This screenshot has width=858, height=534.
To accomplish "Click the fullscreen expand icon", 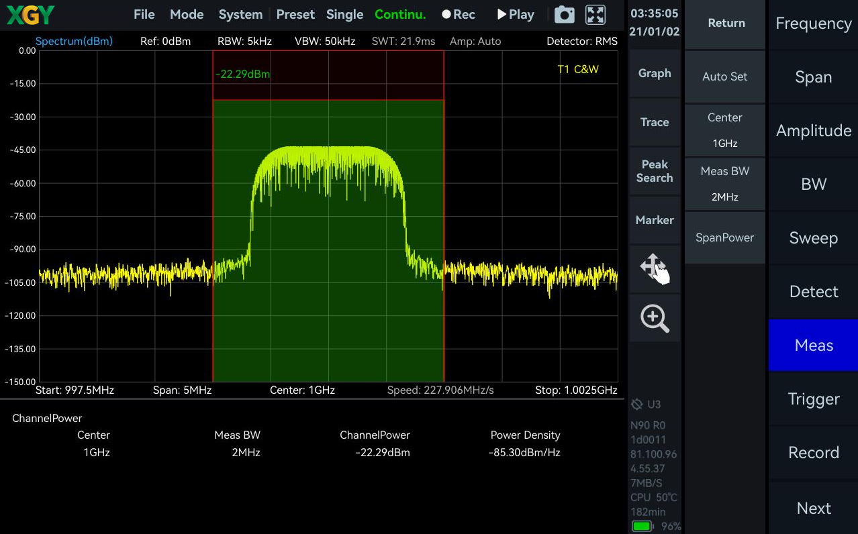I will pos(595,15).
